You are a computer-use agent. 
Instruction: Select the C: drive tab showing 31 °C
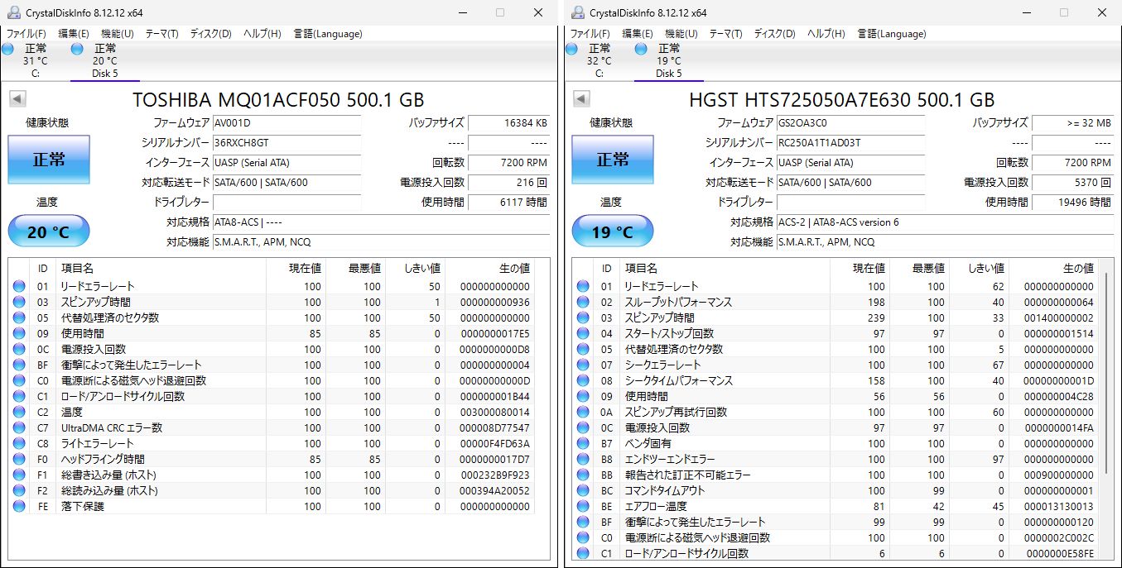click(x=35, y=58)
